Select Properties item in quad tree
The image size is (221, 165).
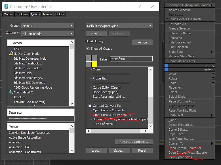tap(100, 78)
